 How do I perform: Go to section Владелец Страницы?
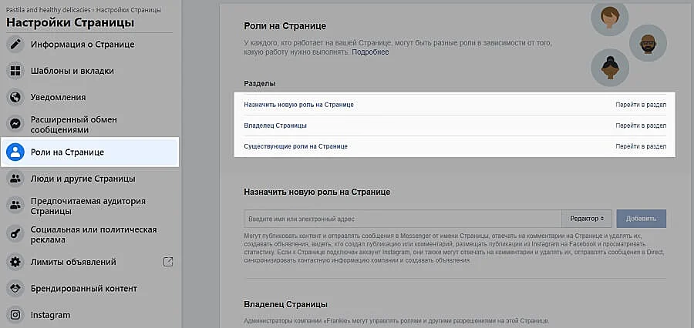click(640, 125)
